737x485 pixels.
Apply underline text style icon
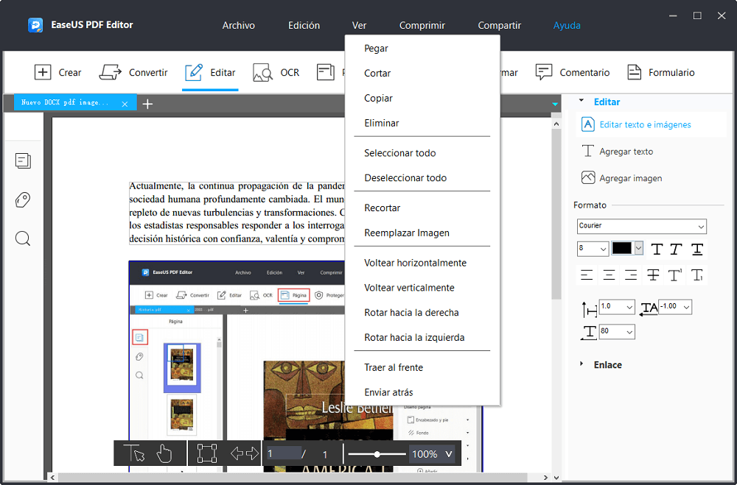point(697,249)
